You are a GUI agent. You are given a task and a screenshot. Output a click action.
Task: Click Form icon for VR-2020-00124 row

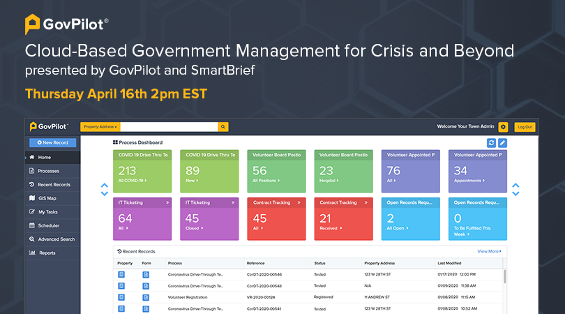click(146, 297)
